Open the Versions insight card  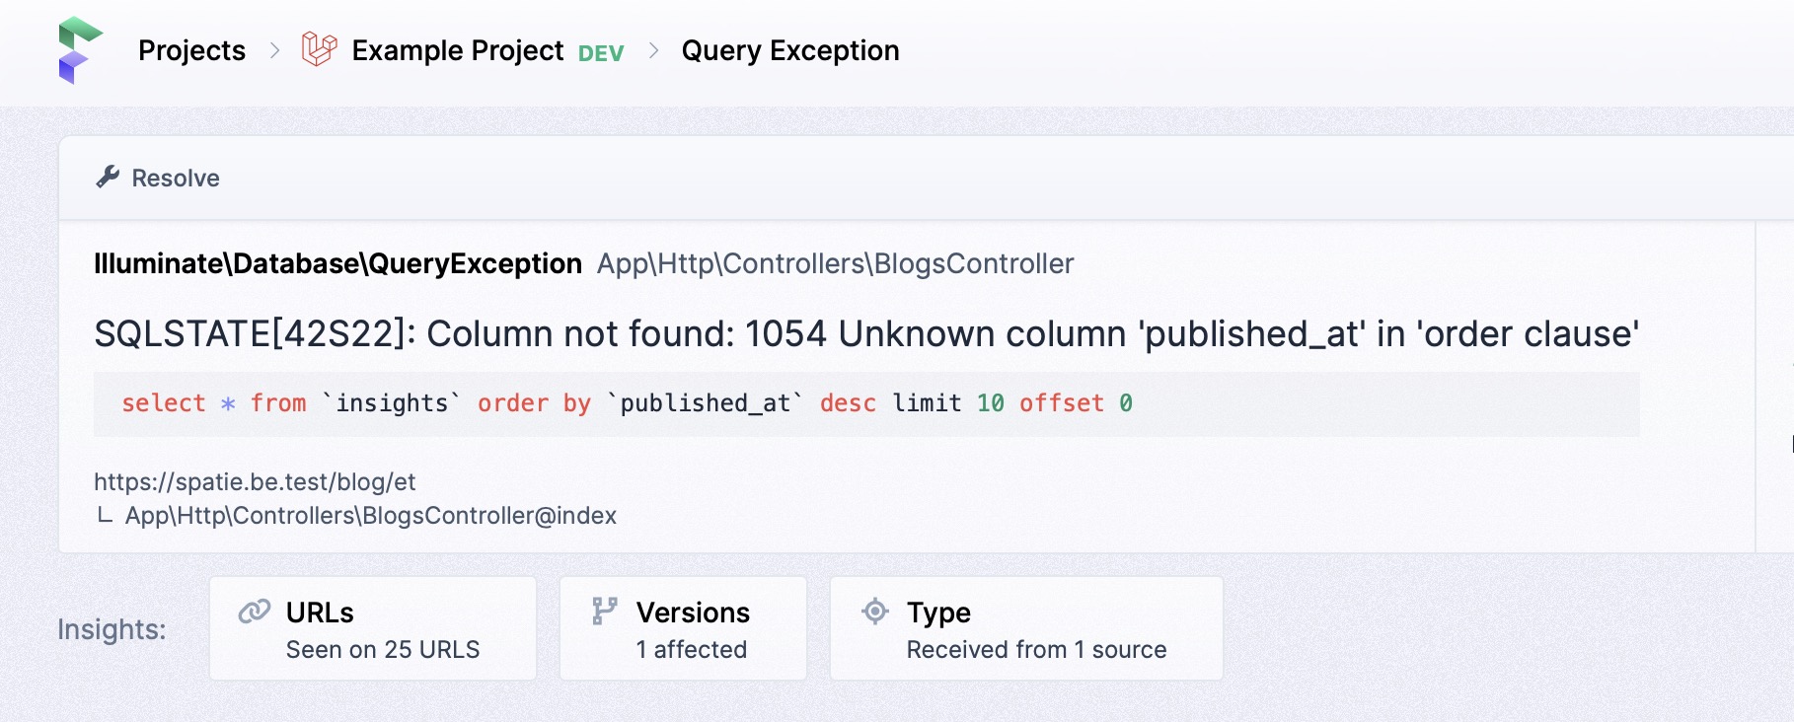(x=683, y=628)
